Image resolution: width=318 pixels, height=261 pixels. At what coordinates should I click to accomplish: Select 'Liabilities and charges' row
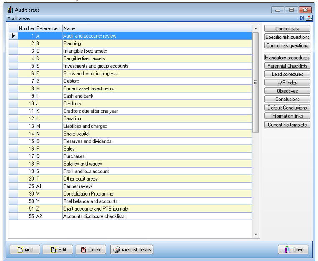point(130,126)
